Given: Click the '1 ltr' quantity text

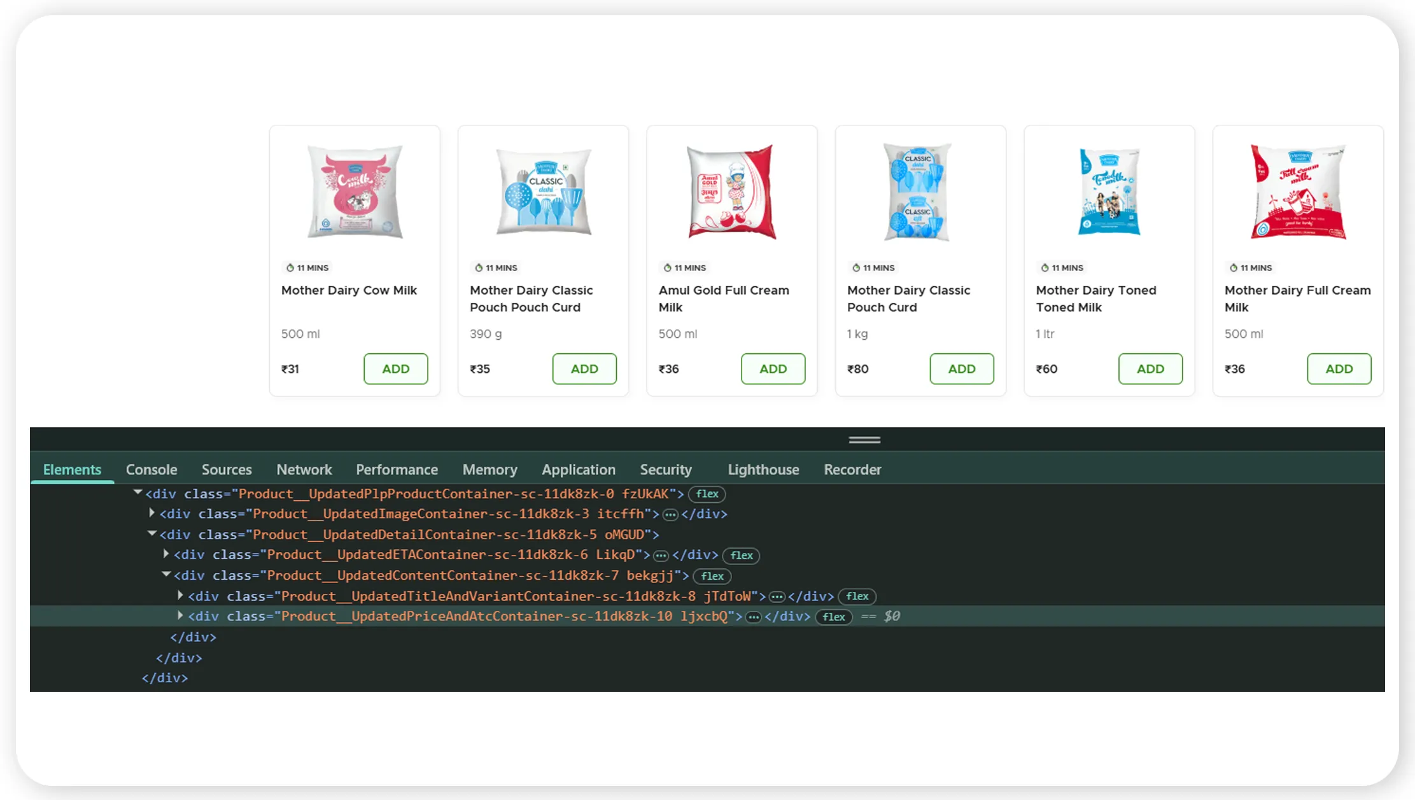Looking at the screenshot, I should pyautogui.click(x=1045, y=334).
